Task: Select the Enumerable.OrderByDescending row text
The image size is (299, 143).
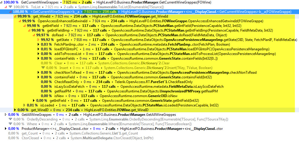Action: pos(120,119)
